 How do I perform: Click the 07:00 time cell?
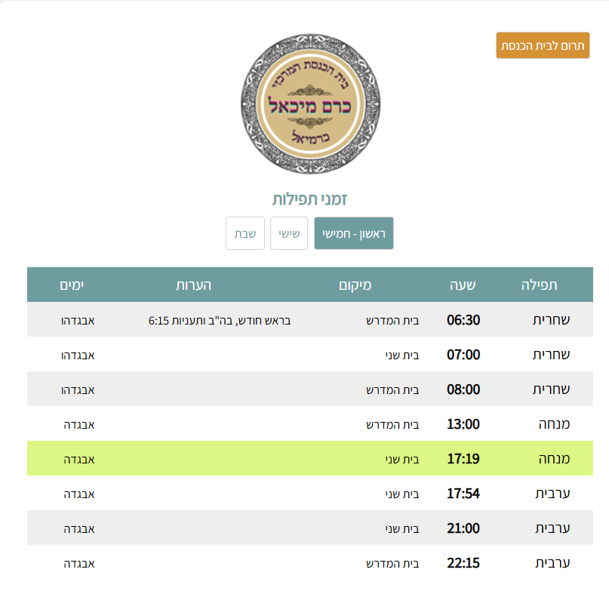tap(463, 355)
